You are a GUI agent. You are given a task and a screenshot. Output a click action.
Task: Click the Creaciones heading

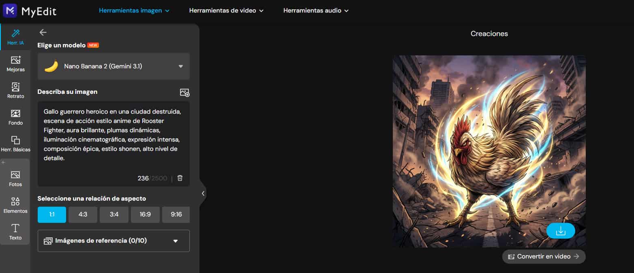pyautogui.click(x=489, y=34)
